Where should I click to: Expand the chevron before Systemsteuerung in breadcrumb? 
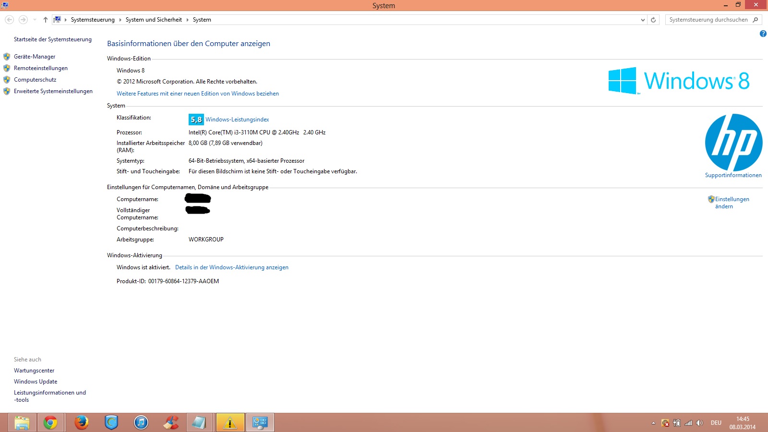pyautogui.click(x=66, y=20)
